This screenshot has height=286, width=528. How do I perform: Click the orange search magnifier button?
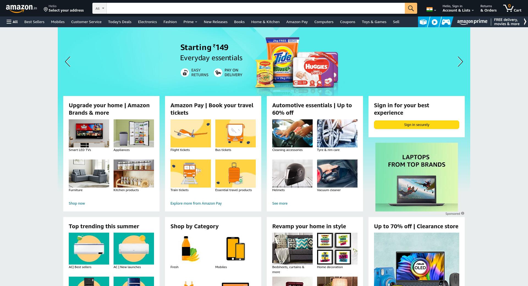click(411, 8)
